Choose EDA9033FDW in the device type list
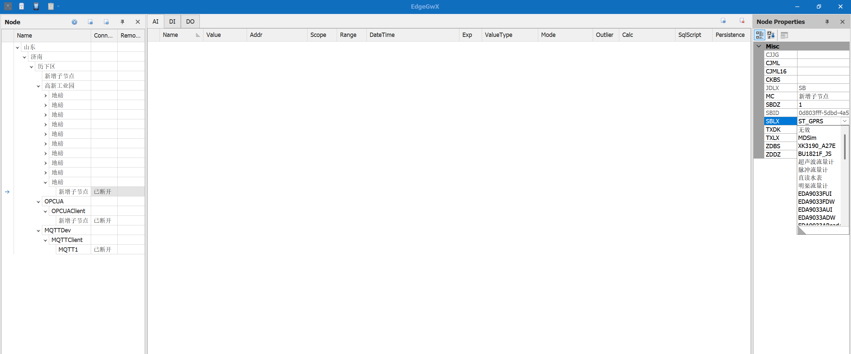The height and width of the screenshot is (354, 851). [x=816, y=201]
